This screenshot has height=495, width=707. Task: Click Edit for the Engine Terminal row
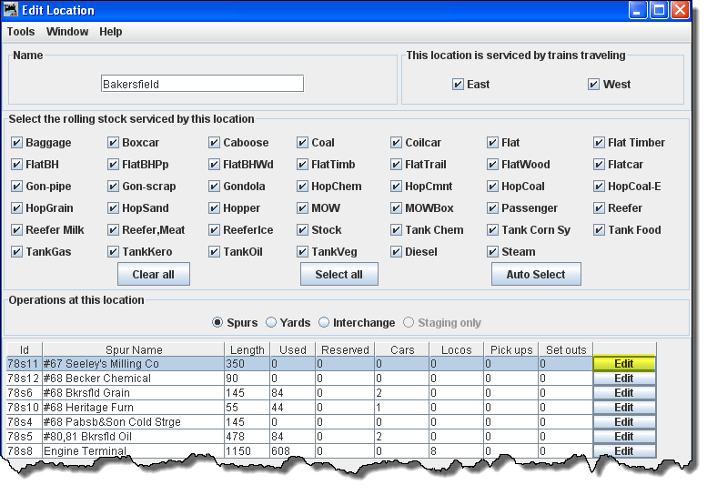click(x=623, y=451)
